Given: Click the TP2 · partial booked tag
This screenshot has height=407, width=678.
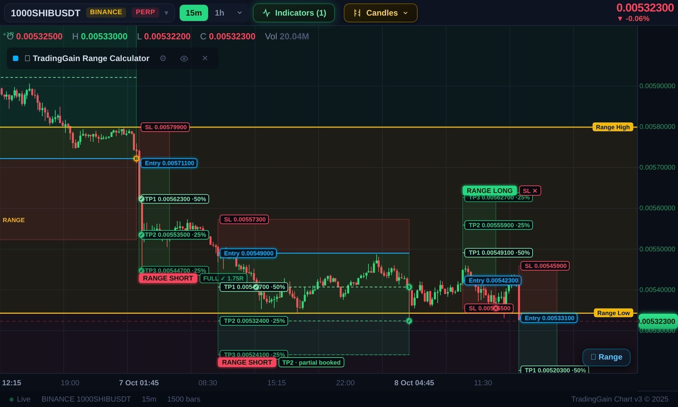Looking at the screenshot, I should (311, 363).
